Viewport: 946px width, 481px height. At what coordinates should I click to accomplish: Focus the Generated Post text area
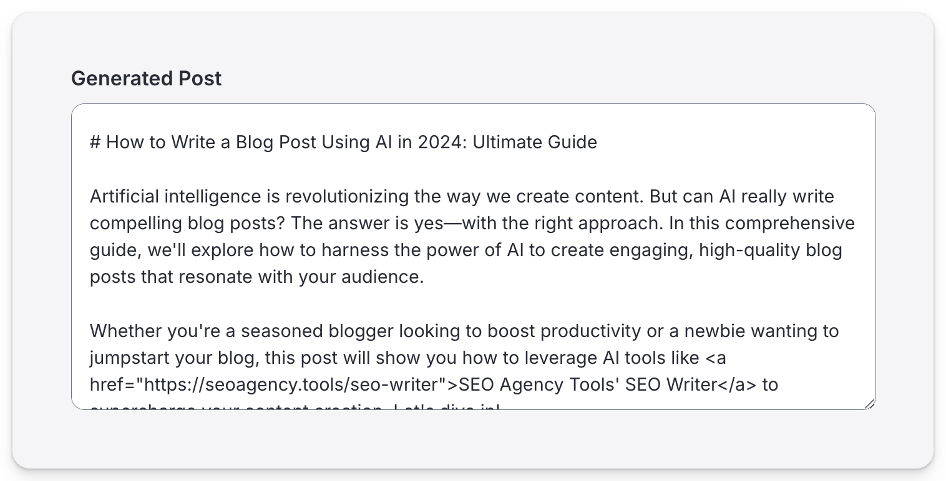[474, 257]
